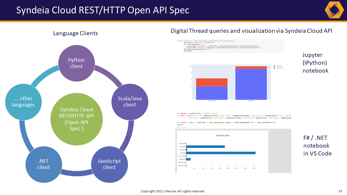Hide the Preliminary series via the chart legend
Image resolution: width=347 pixels, height=195 pixels.
click(x=280, y=68)
